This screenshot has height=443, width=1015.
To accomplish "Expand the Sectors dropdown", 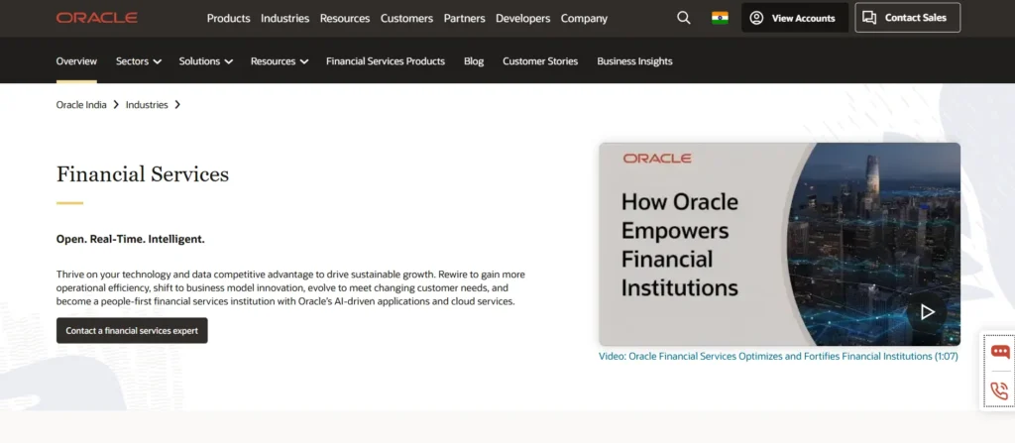I will coord(139,60).
